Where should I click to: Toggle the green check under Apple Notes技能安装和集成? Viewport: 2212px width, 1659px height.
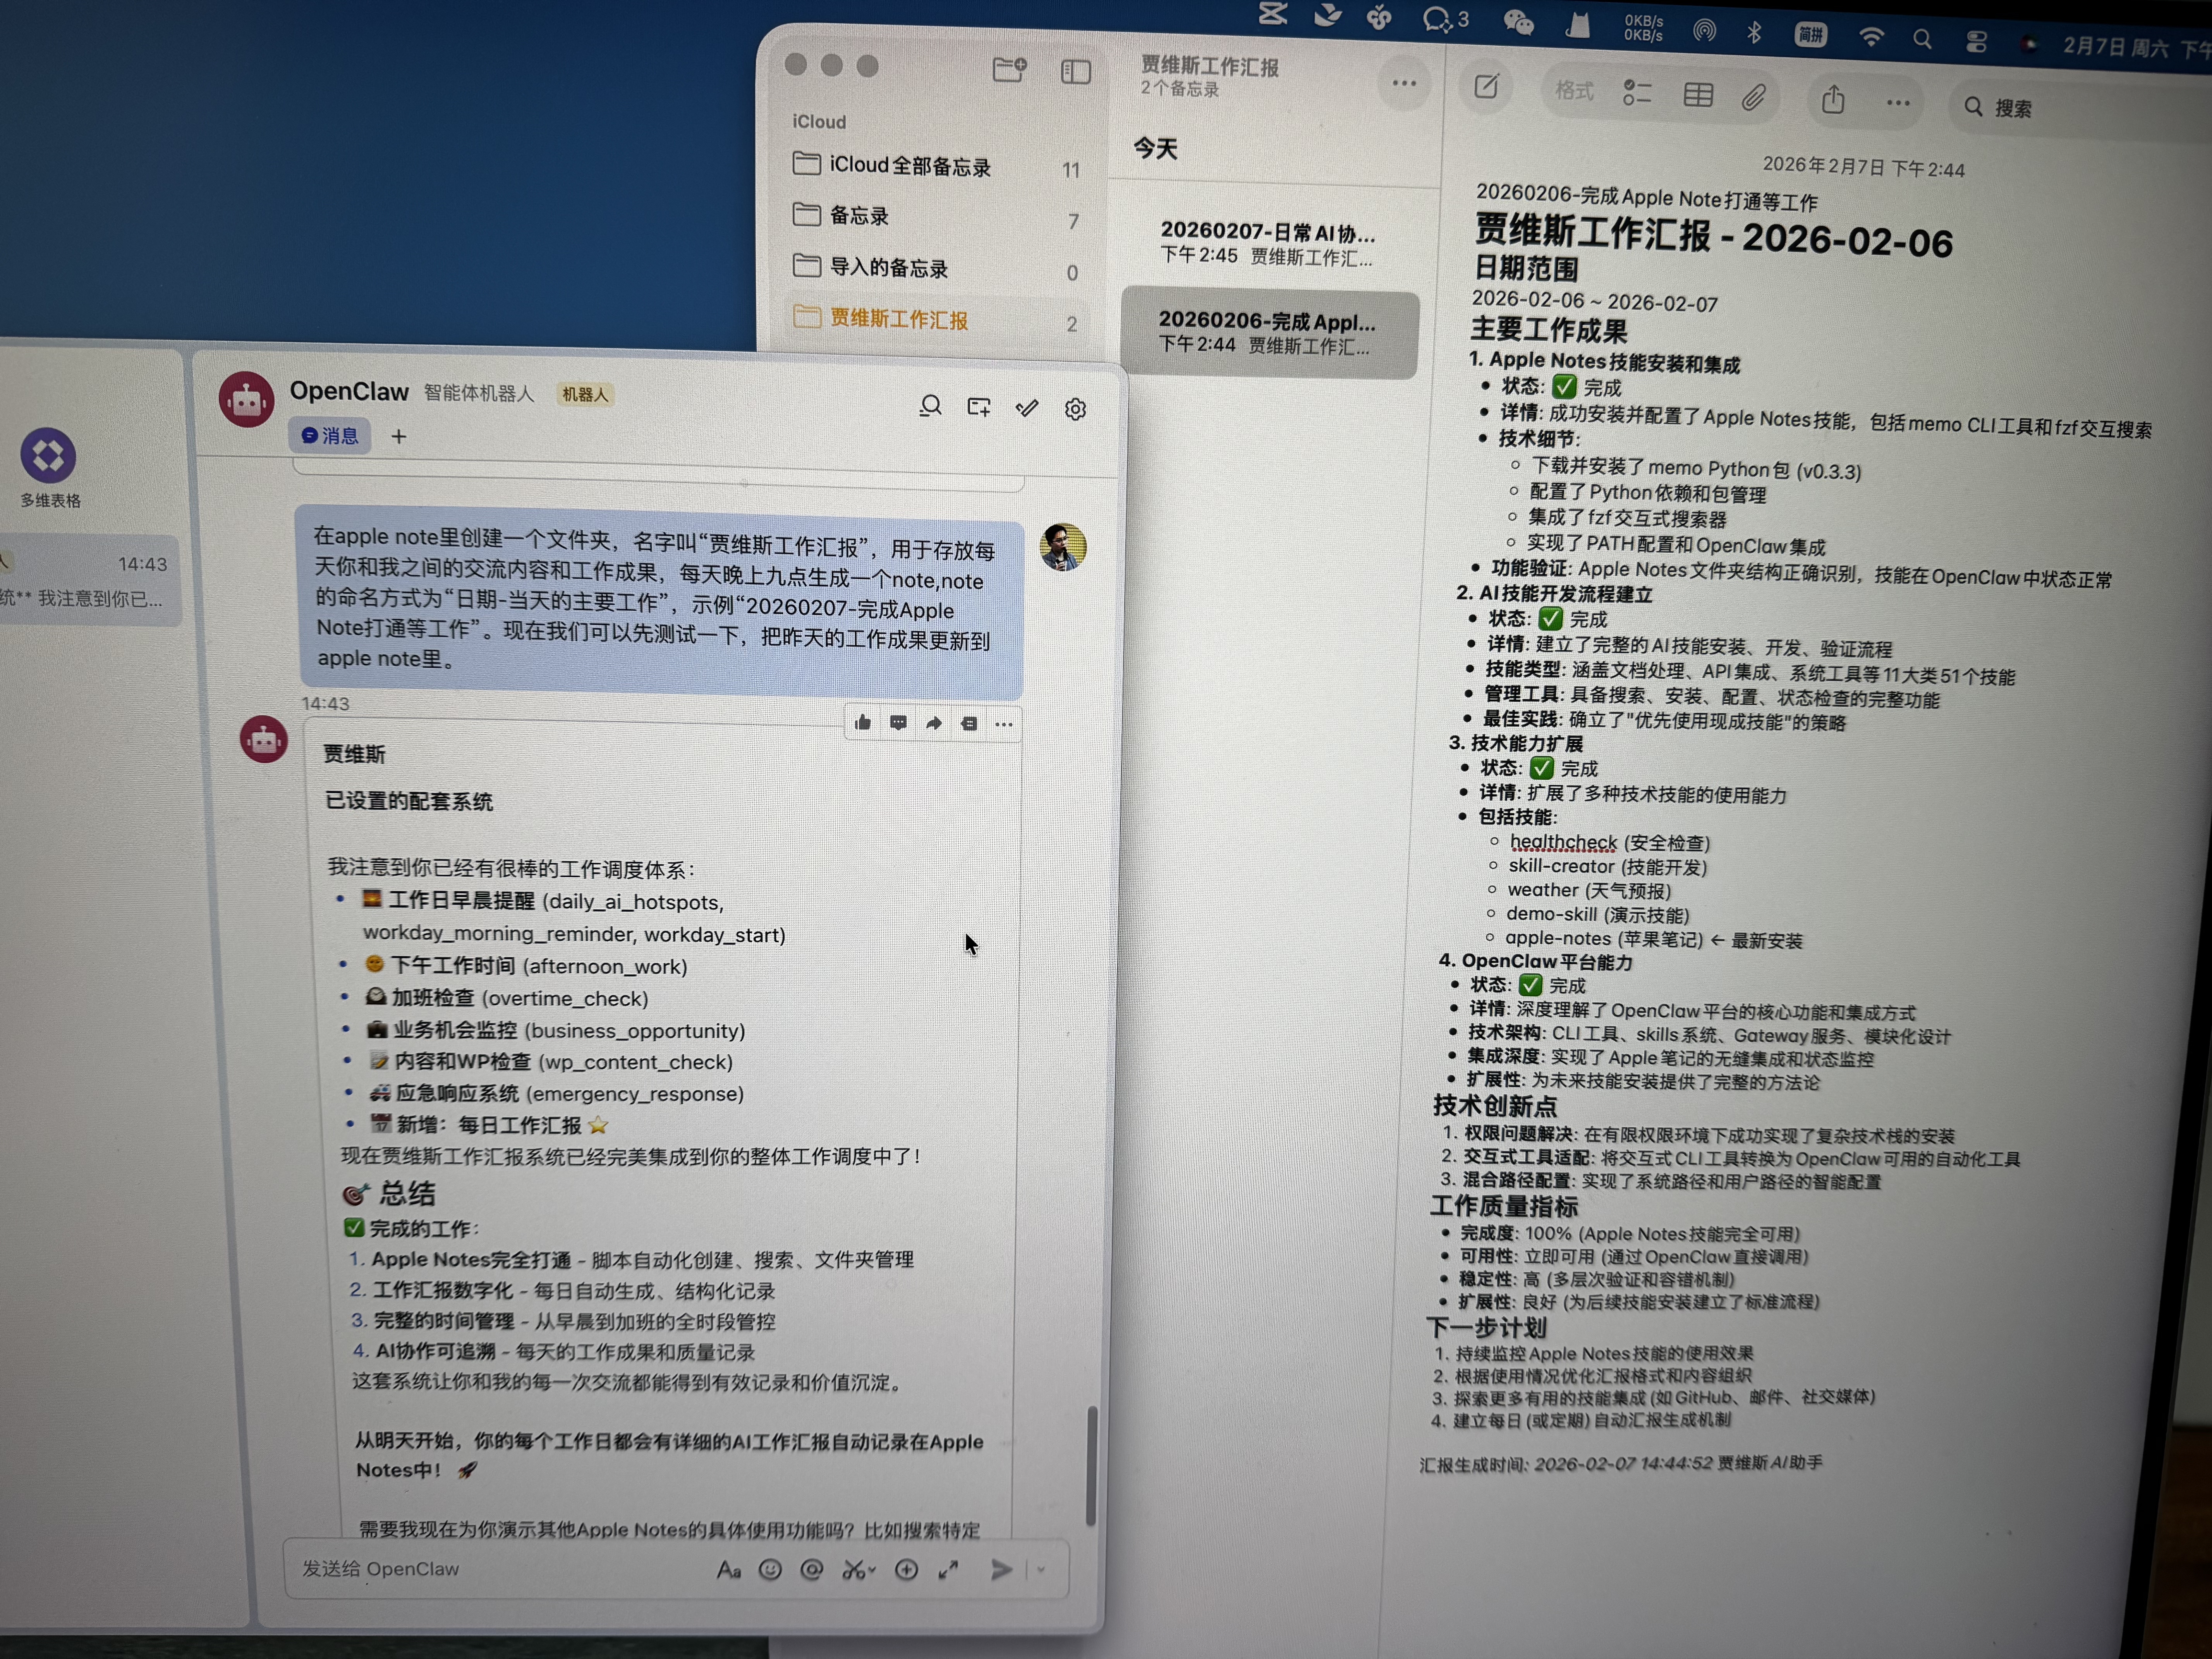[x=1565, y=387]
